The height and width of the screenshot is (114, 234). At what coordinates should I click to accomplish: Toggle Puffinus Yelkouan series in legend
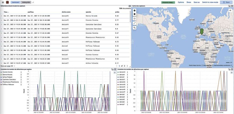[x=8, y=84]
